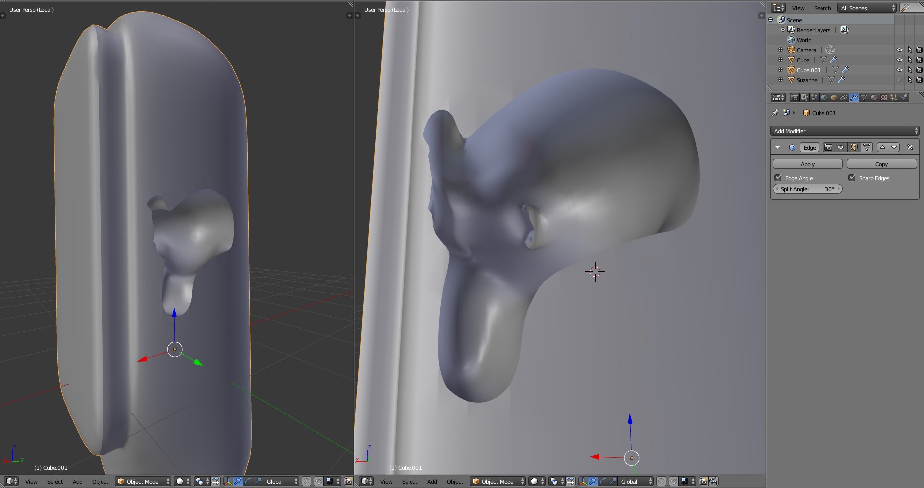Show the Suzanne object via its greyed eye icon

900,80
